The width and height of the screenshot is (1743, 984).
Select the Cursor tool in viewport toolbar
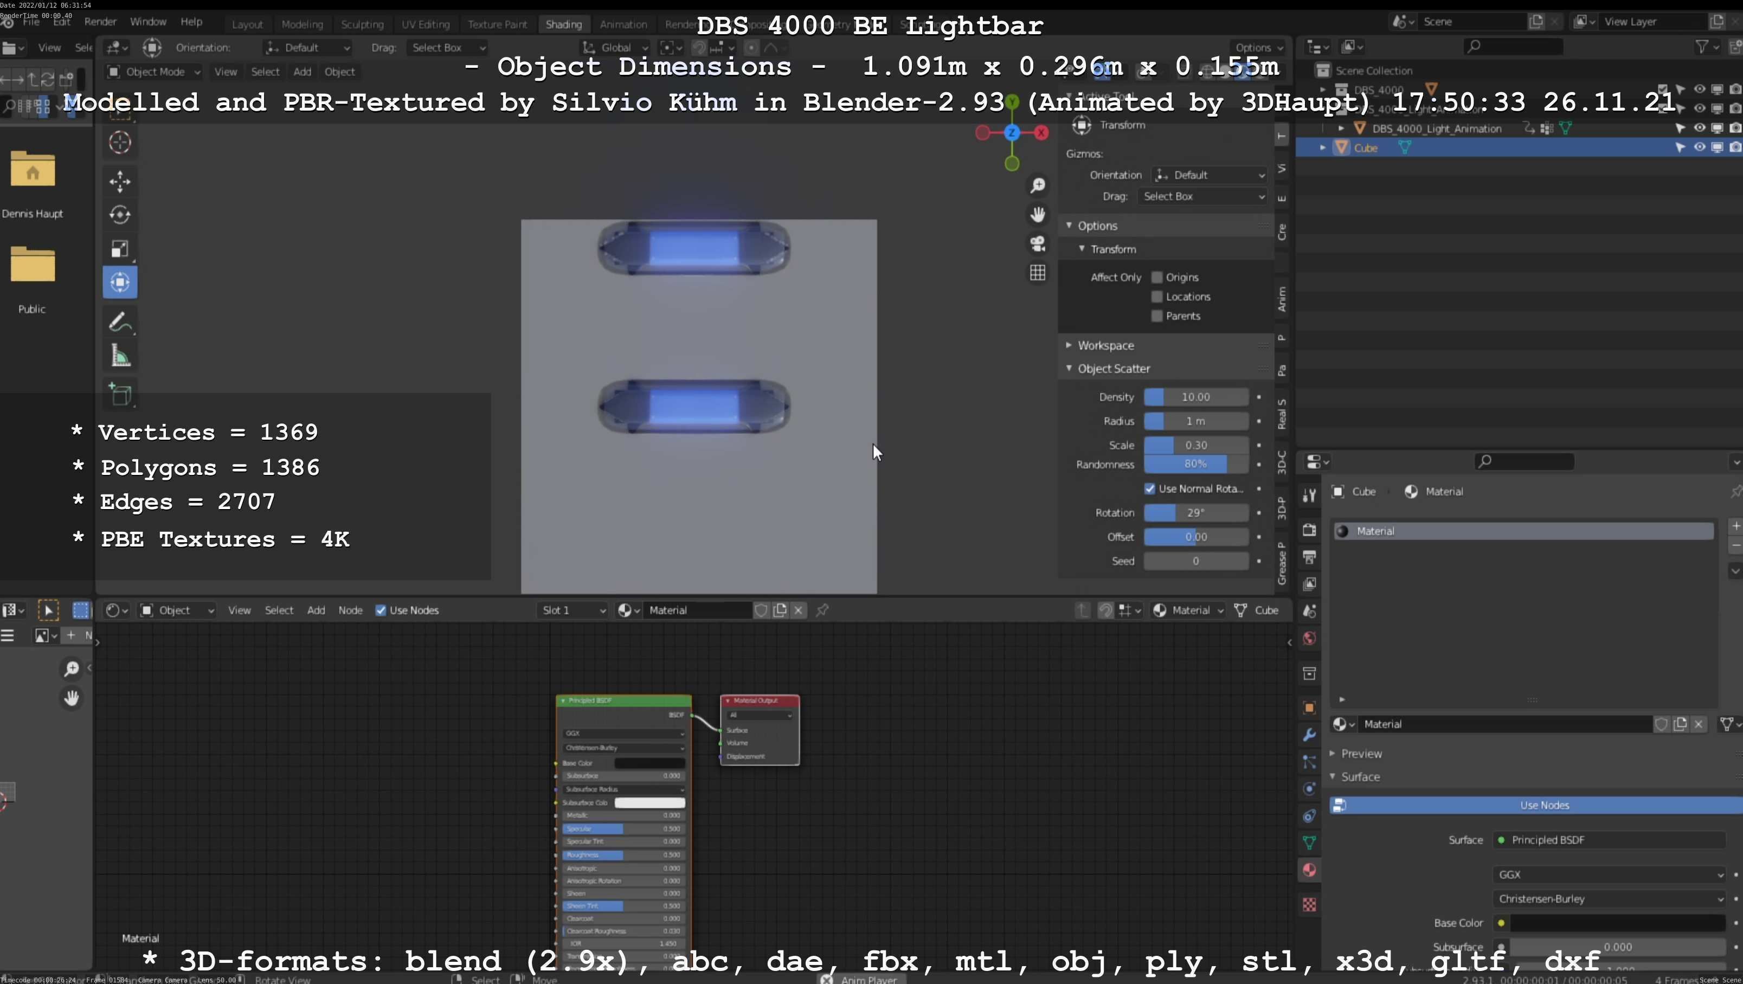tap(120, 142)
